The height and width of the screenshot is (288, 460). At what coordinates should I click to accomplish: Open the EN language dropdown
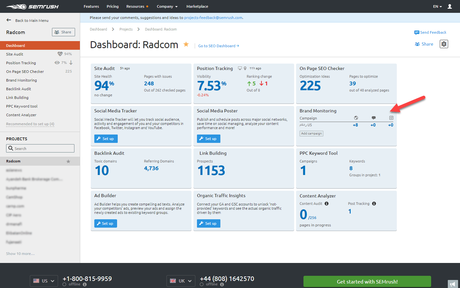click(437, 6)
